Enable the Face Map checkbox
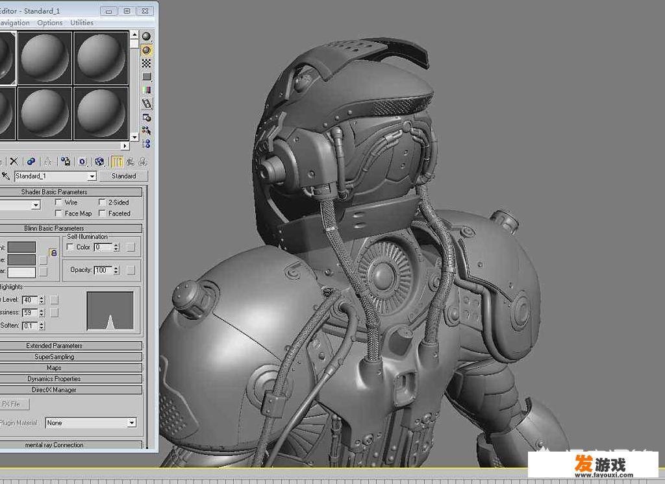Screen dimensions: 665x484 tap(58, 213)
